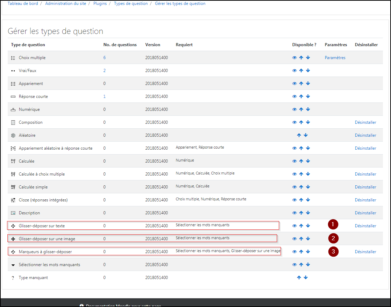Click Désinstaller for Marqueurs à glisser-déposer

365,252
